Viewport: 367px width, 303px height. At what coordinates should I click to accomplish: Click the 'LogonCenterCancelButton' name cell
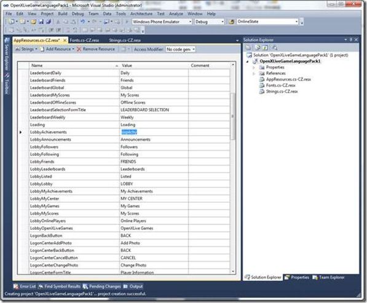74,258
